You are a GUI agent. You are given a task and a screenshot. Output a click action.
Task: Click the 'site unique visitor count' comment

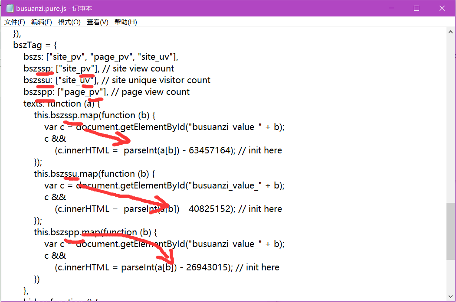(161, 80)
